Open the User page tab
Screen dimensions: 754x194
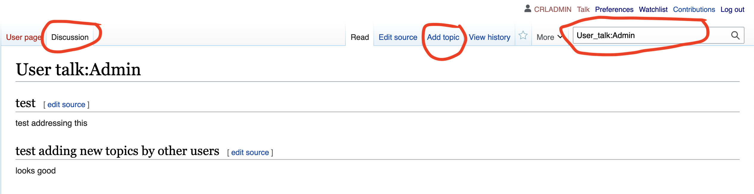coord(24,37)
